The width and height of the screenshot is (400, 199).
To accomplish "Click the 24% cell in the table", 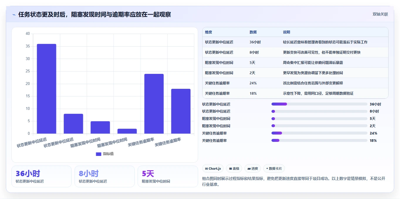I will click(253, 83).
